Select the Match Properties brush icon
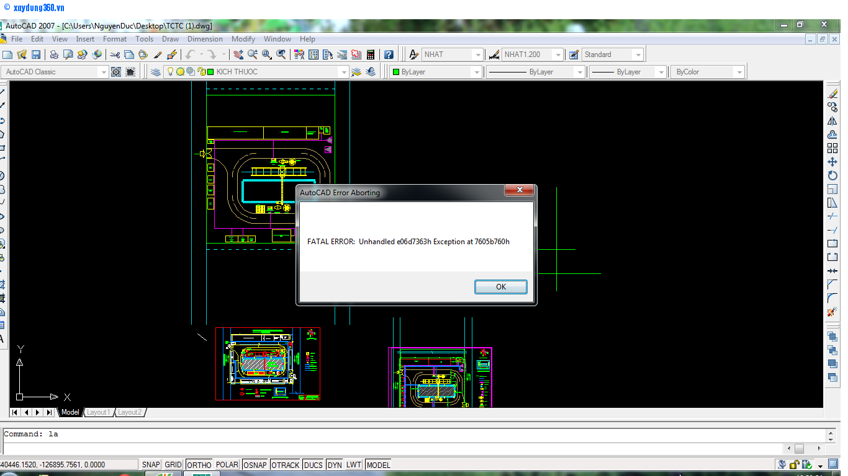The image size is (848, 476). click(x=158, y=55)
